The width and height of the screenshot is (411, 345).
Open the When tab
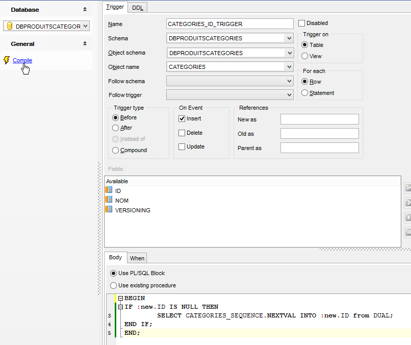click(x=137, y=258)
